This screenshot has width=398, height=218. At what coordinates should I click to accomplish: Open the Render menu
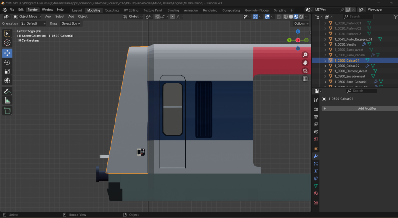pyautogui.click(x=33, y=10)
